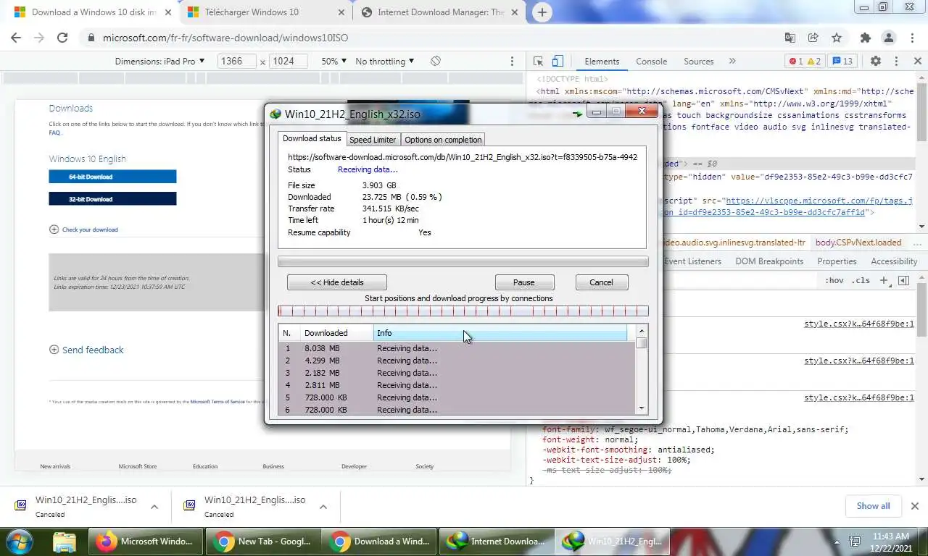
Task: Click the Downloaded column header
Action: point(336,333)
